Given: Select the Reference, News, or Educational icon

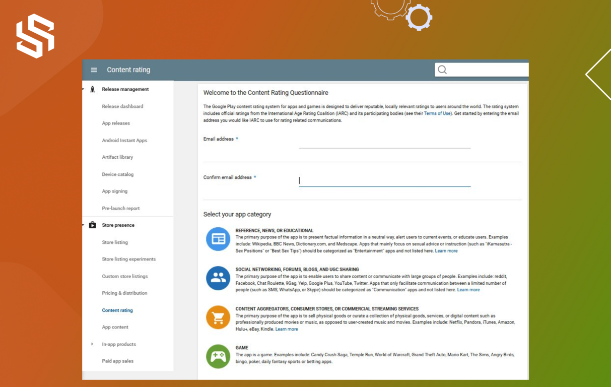Looking at the screenshot, I should tap(218, 239).
